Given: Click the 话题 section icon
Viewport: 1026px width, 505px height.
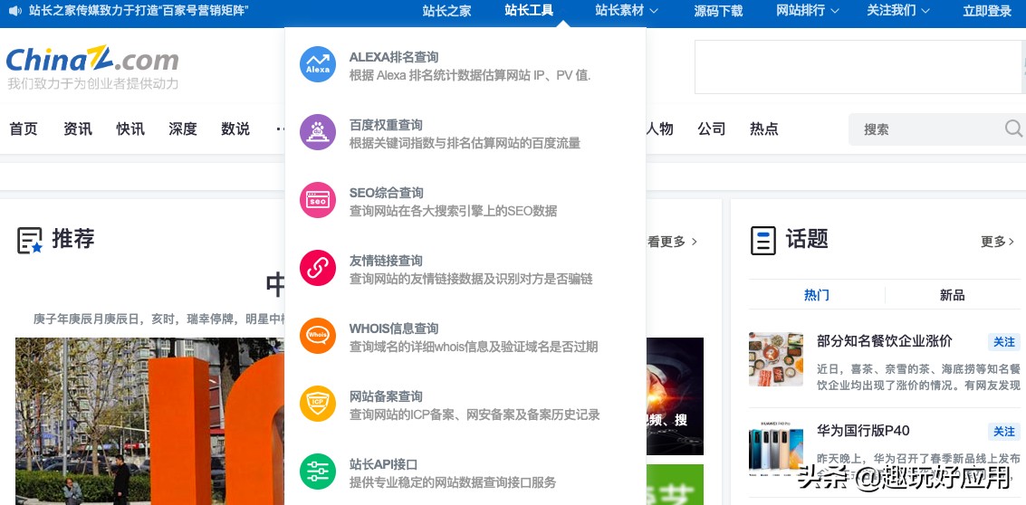Looking at the screenshot, I should pyautogui.click(x=763, y=241).
